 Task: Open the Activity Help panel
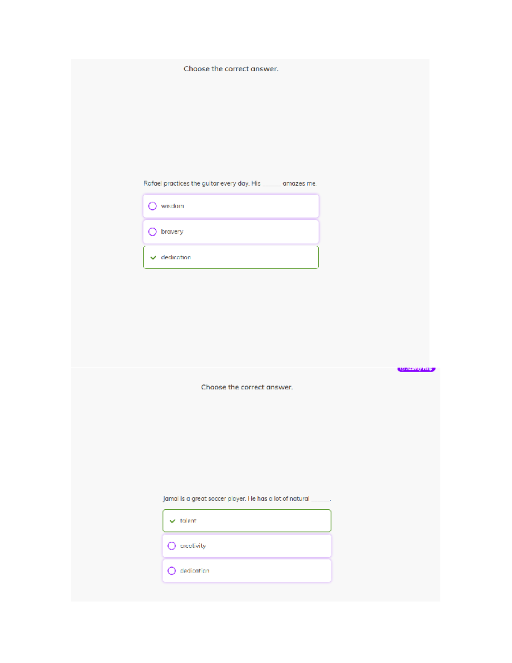tap(416, 368)
